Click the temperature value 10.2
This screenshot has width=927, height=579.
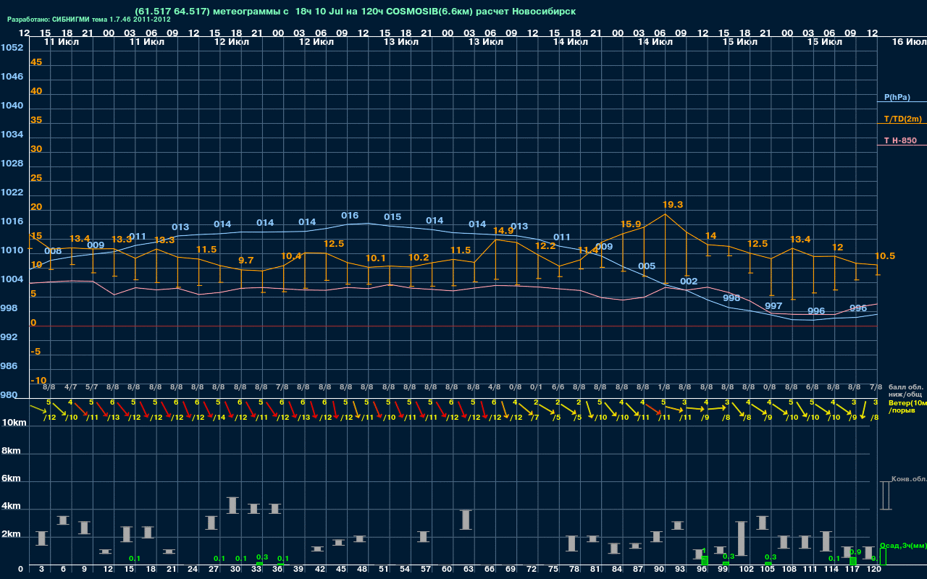[x=419, y=258]
